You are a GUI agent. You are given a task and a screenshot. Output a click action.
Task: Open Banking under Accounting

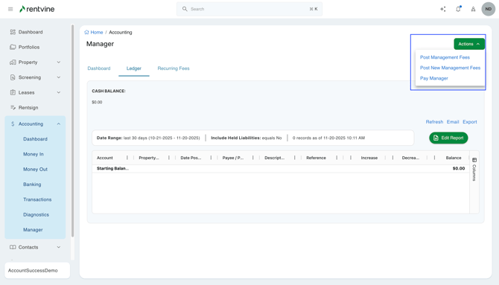32,184
